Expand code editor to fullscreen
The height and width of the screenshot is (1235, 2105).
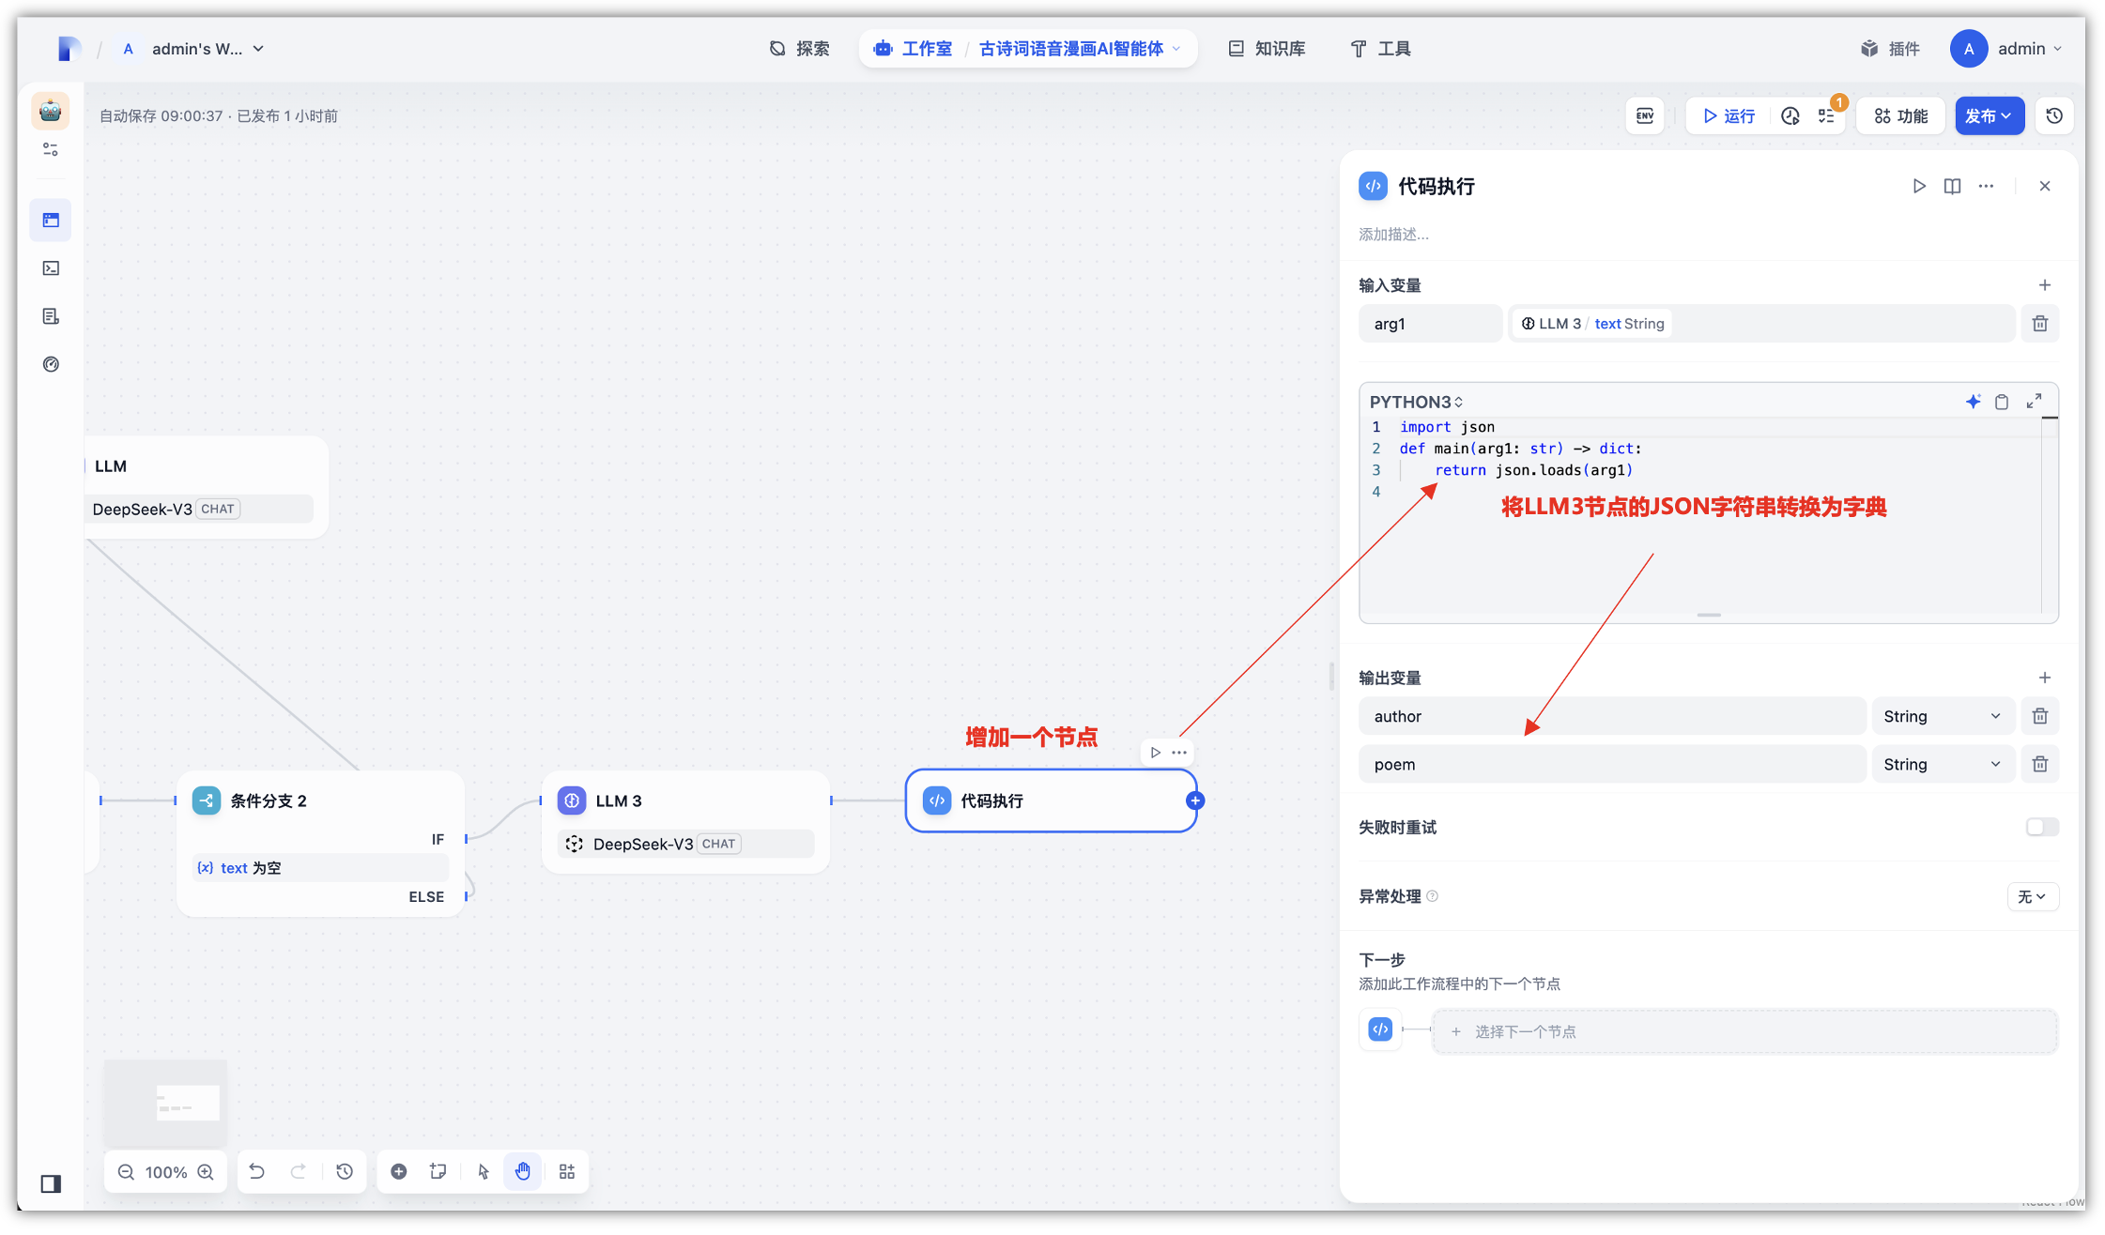[x=2034, y=402]
